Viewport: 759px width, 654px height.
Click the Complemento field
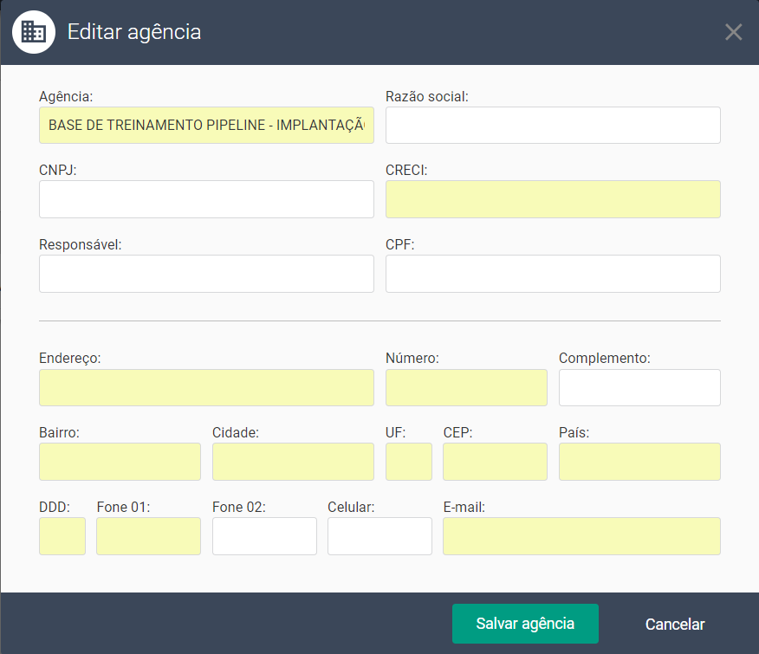coord(639,387)
